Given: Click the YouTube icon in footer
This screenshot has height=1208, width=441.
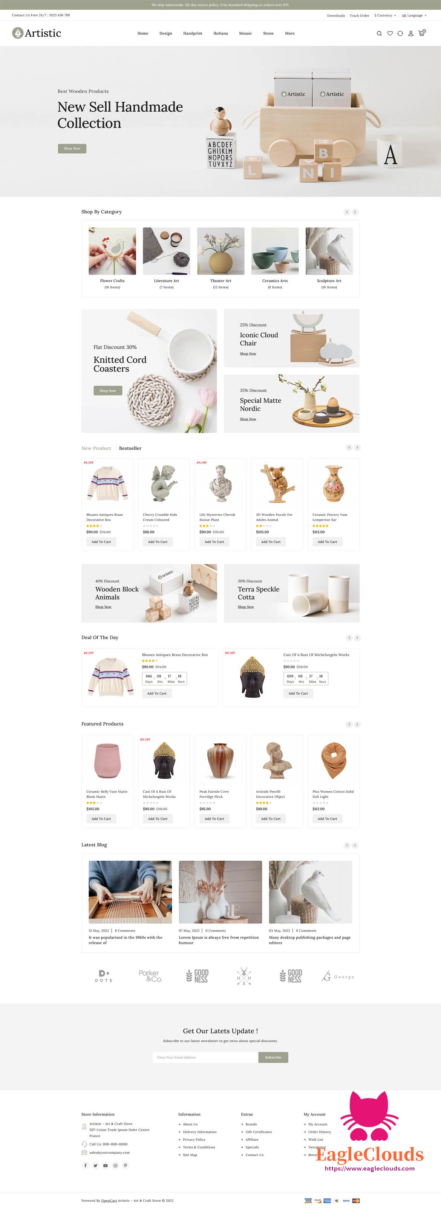Looking at the screenshot, I should [x=105, y=1165].
